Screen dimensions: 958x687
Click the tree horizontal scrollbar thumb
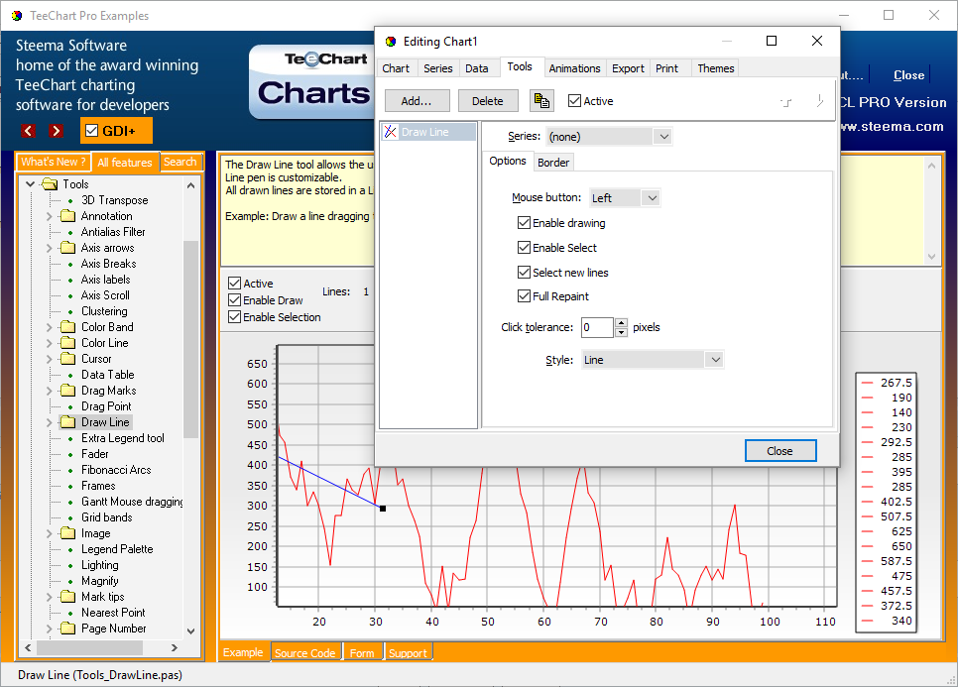coord(90,647)
